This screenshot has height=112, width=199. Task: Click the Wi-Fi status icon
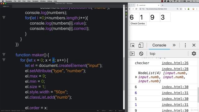tap(174, 1)
